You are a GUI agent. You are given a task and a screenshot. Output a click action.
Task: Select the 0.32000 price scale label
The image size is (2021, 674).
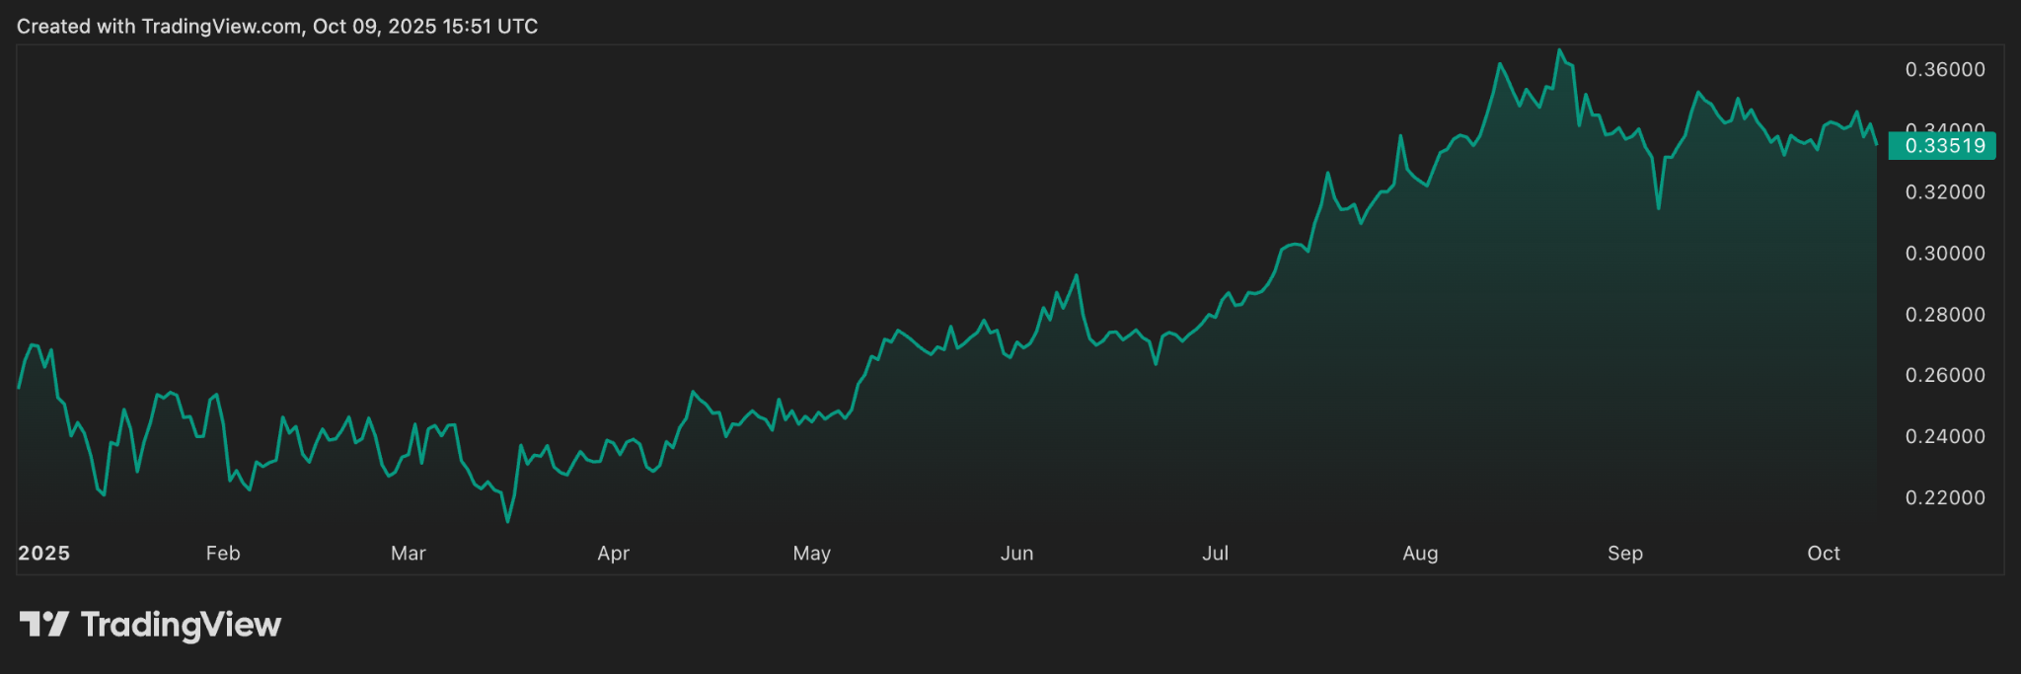coord(1945,192)
